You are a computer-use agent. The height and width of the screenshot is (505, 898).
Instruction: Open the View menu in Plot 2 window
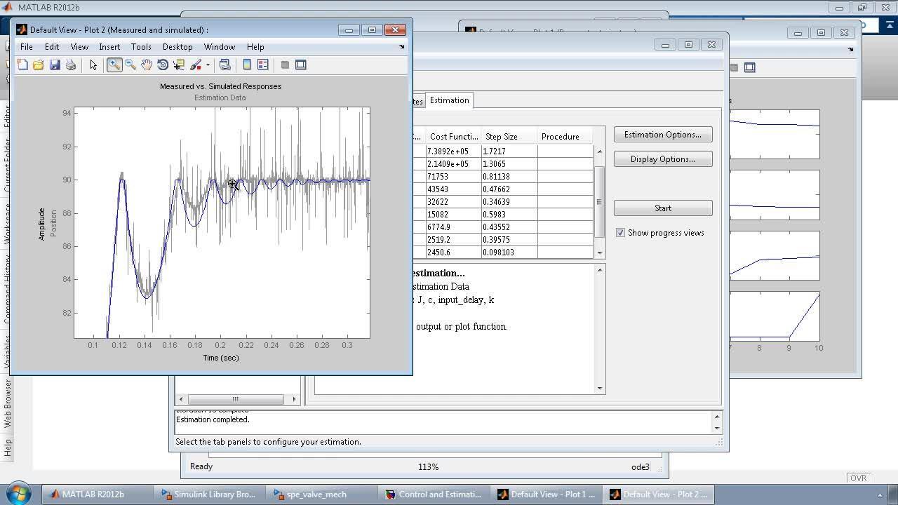click(x=79, y=47)
